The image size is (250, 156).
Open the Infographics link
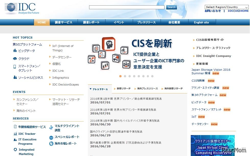61,78
